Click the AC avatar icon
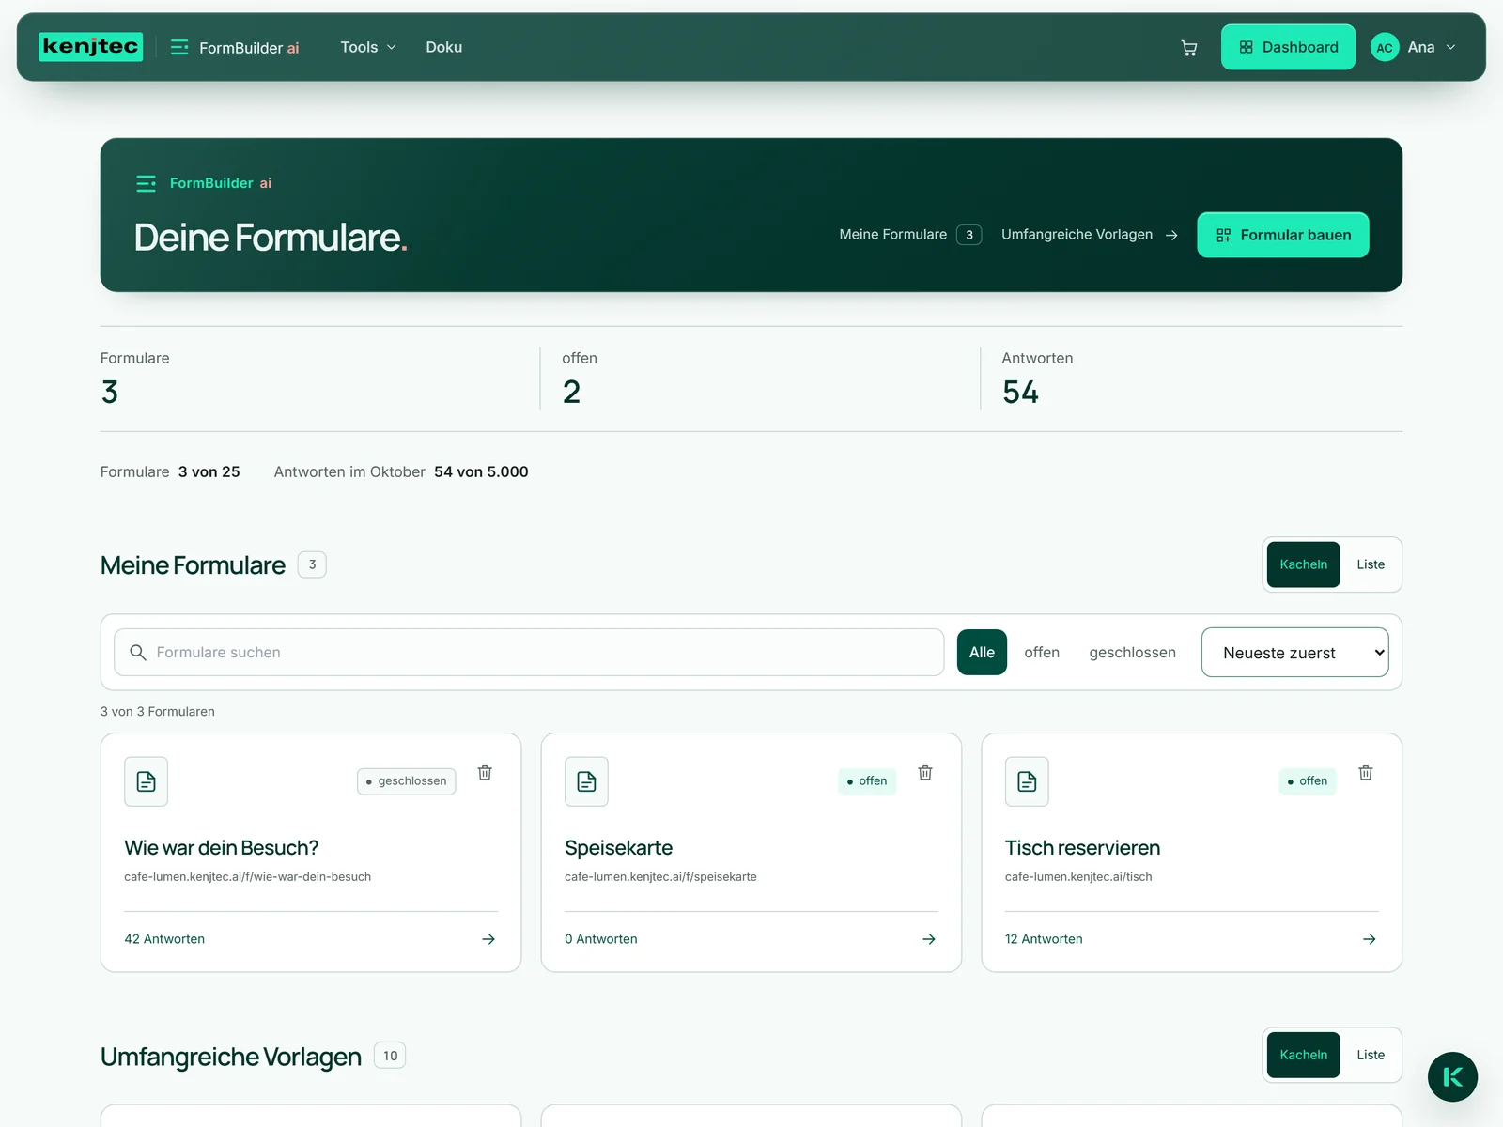 [x=1385, y=47]
